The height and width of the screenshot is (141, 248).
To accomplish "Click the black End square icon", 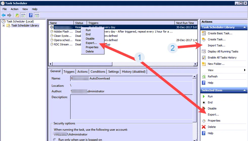I will 204,102.
